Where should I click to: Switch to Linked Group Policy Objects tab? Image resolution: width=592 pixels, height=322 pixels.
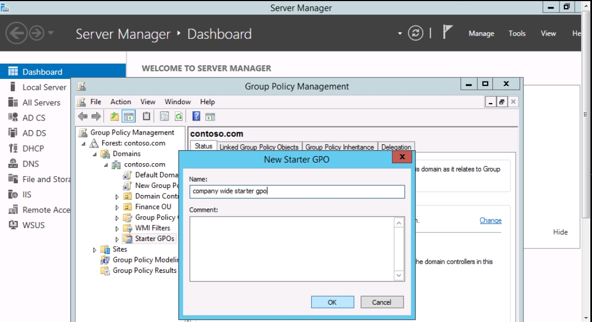259,147
